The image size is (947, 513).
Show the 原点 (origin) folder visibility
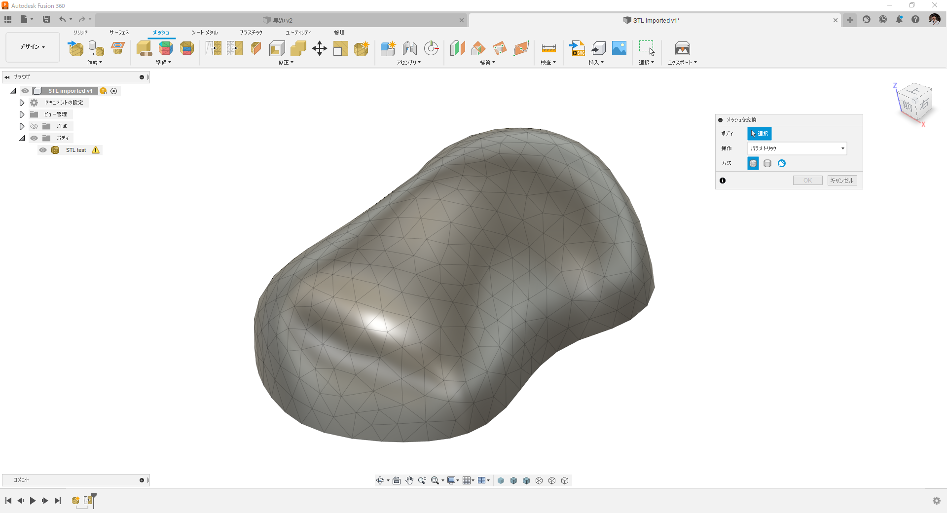click(34, 126)
